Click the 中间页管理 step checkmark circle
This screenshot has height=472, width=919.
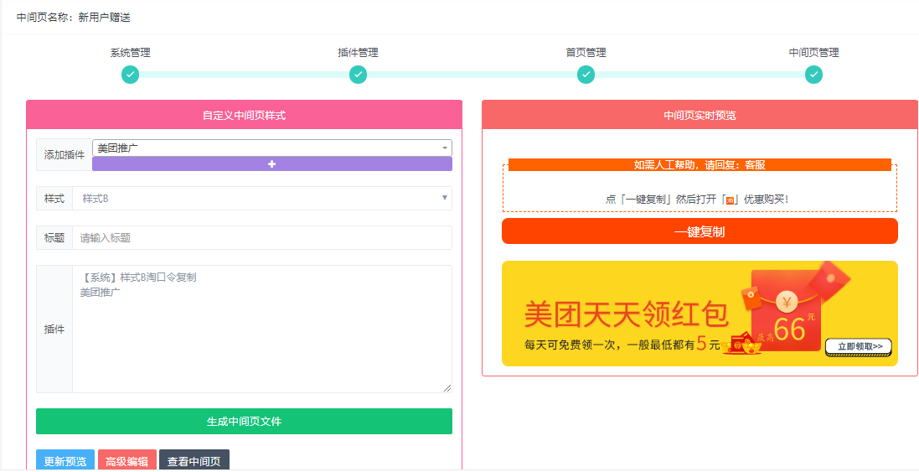pos(813,75)
